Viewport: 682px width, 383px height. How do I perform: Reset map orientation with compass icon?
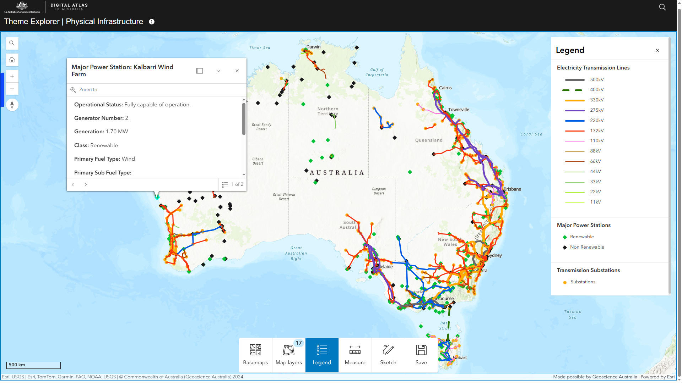(12, 105)
